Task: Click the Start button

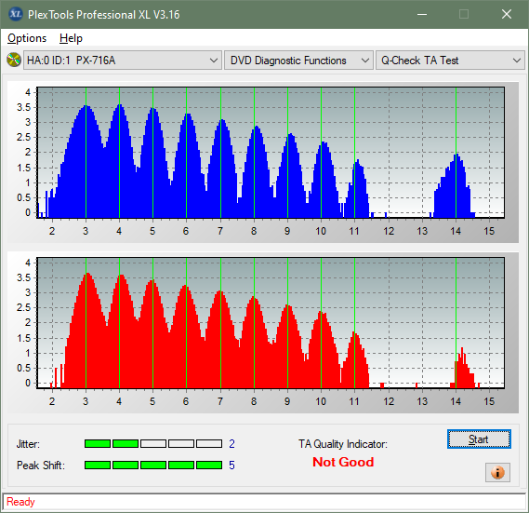Action: point(479,439)
